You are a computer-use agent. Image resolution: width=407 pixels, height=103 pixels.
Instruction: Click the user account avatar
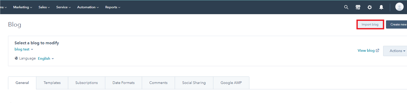pos(399,7)
